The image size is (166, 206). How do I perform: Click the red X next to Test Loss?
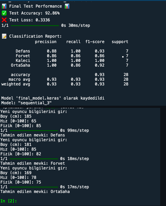pos(4,20)
